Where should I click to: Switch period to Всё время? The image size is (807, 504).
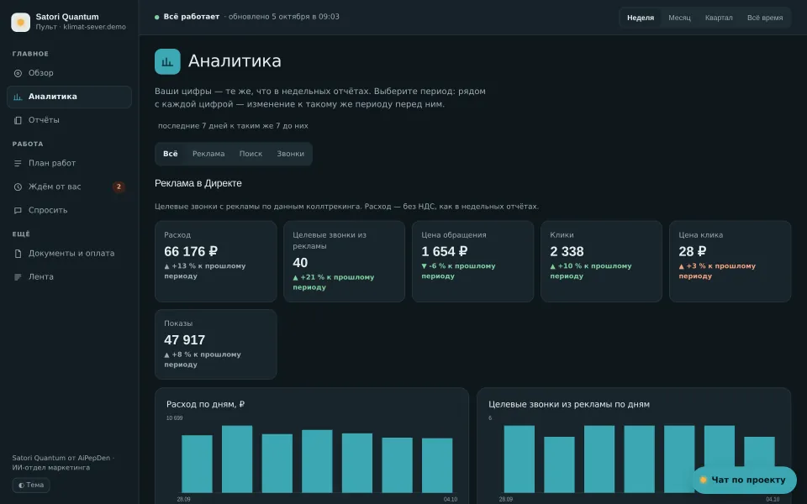(x=765, y=18)
